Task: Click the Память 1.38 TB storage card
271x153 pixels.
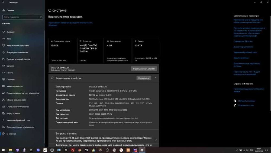Action: coord(146,51)
